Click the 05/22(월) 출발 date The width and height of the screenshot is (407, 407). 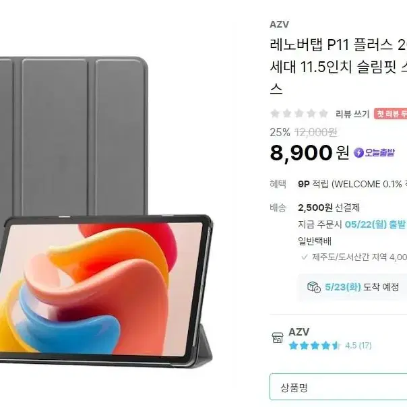tap(375, 224)
